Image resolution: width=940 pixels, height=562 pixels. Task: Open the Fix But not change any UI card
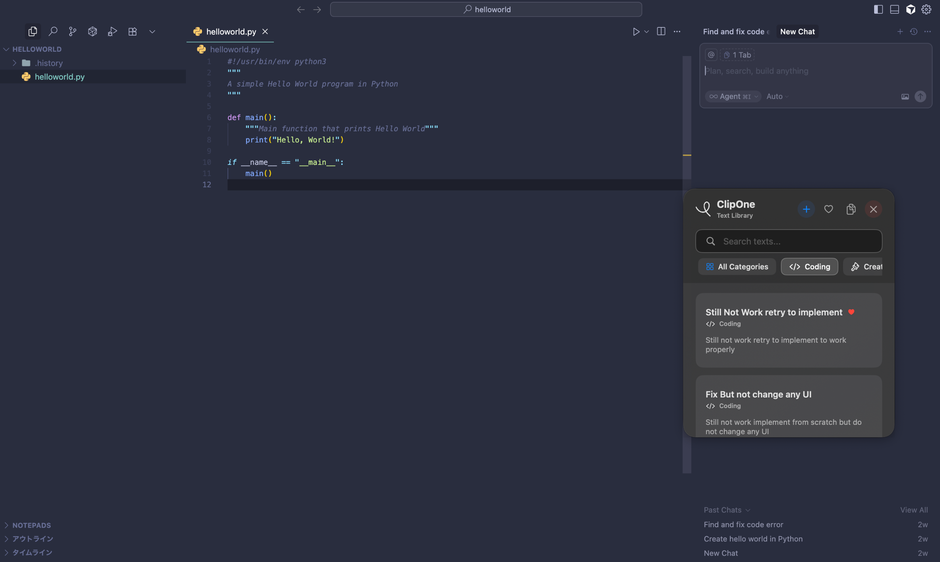point(788,406)
